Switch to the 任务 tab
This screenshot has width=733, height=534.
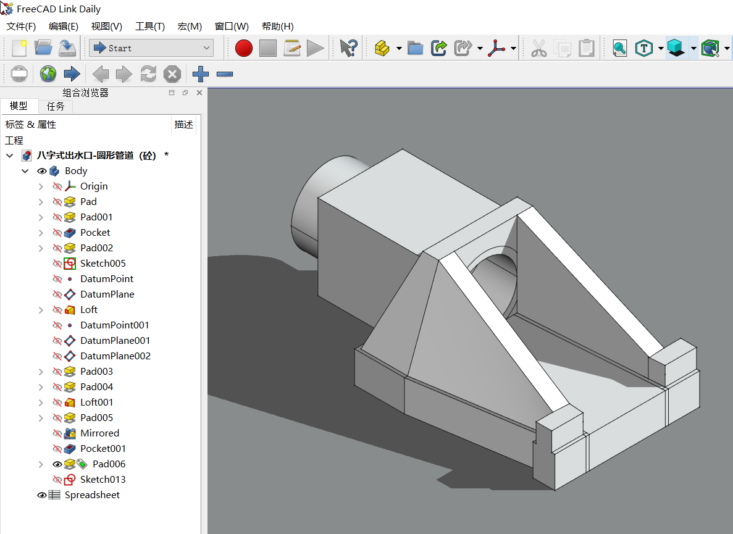[56, 106]
